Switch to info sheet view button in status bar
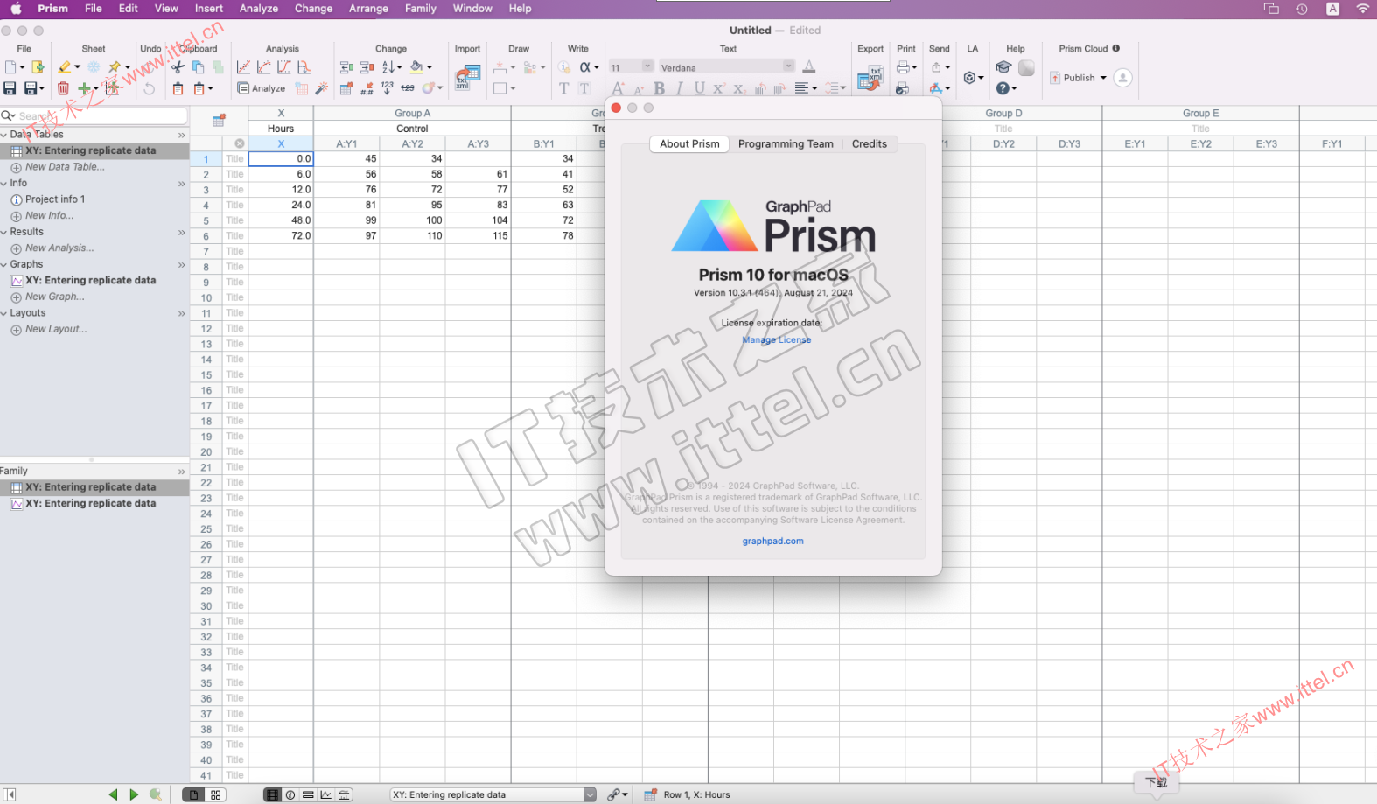This screenshot has width=1377, height=804. coord(290,794)
